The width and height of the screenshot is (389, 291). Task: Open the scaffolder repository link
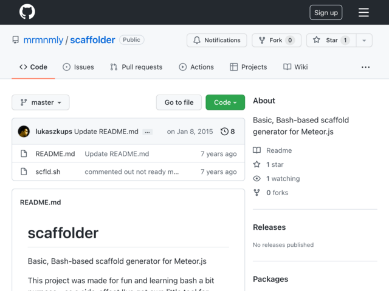[92, 40]
